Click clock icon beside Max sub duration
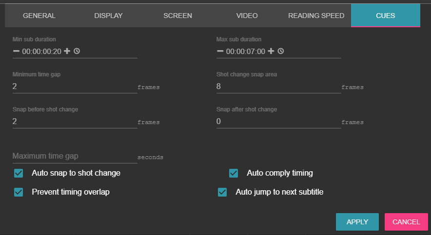The image size is (431, 235). tap(280, 51)
